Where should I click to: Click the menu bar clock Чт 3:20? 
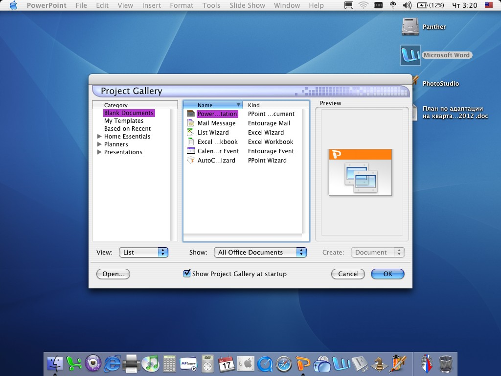(465, 5)
